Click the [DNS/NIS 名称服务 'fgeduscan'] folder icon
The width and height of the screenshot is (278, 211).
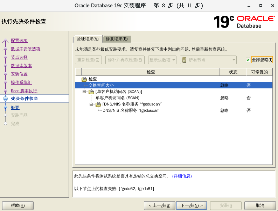(x=98, y=104)
